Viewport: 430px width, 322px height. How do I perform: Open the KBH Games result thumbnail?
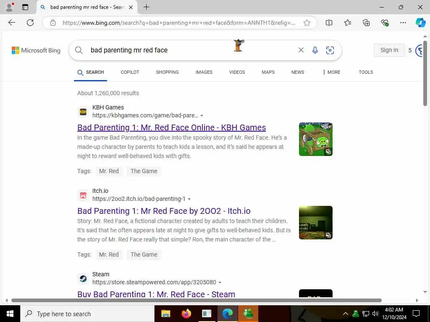316,139
